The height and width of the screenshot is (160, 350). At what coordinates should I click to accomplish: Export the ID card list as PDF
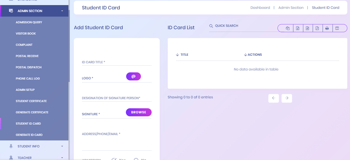[x=317, y=28]
